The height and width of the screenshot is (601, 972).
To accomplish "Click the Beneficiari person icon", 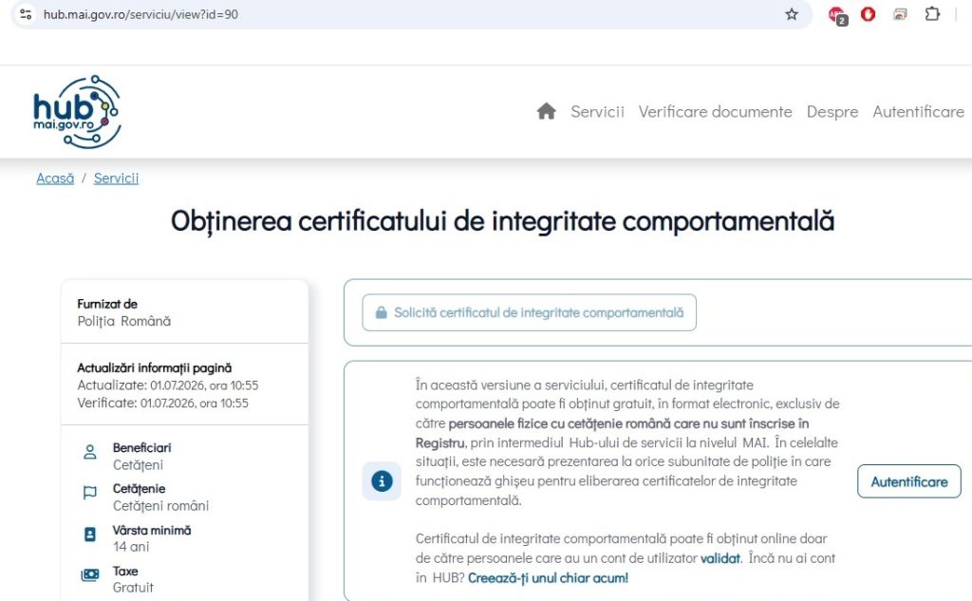I will (90, 452).
